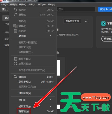Switch to the 主页 tab
112x114 pixels.
(5, 10)
